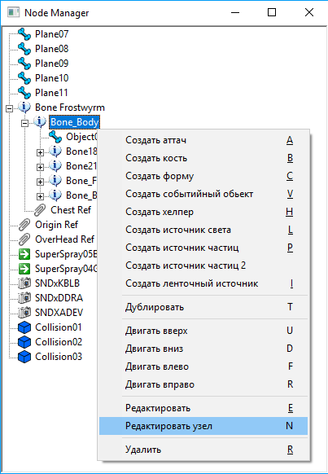Select the green arrow icon of SuperSpray05B
Screen dimensions: 328x474
[x=24, y=254]
